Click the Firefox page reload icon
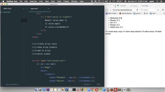165x92 pixels. [x=137, y=10]
